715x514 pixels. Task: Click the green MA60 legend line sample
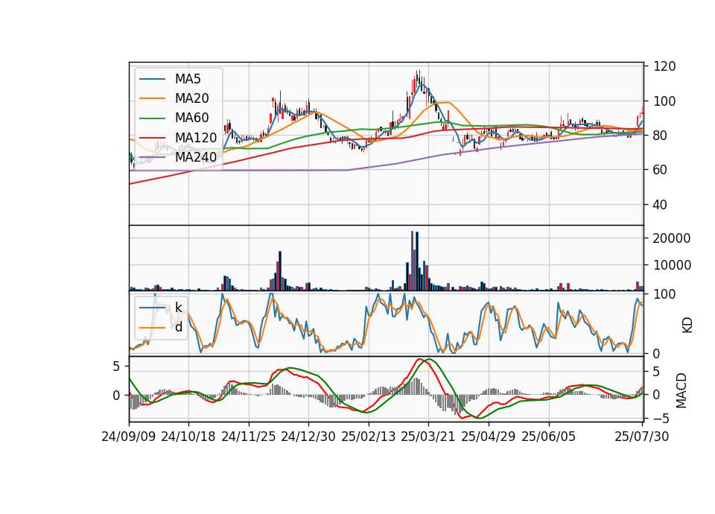pos(152,118)
